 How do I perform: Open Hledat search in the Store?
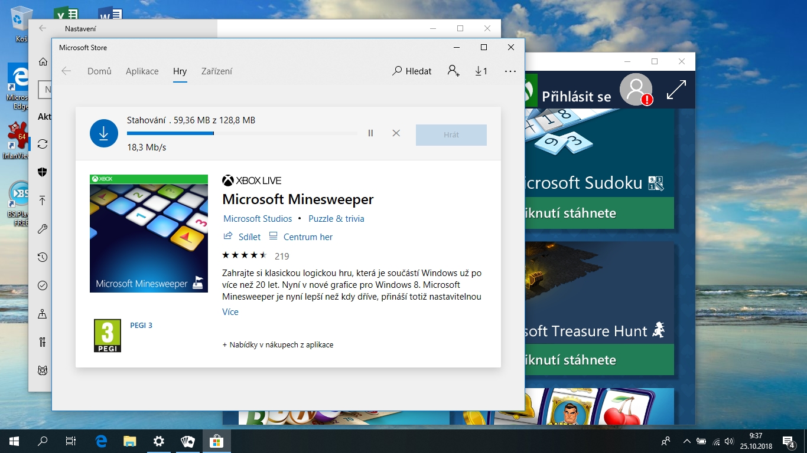click(x=412, y=71)
